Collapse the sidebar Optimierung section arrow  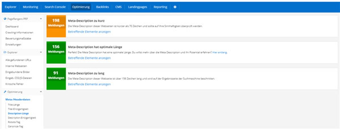point(41,92)
